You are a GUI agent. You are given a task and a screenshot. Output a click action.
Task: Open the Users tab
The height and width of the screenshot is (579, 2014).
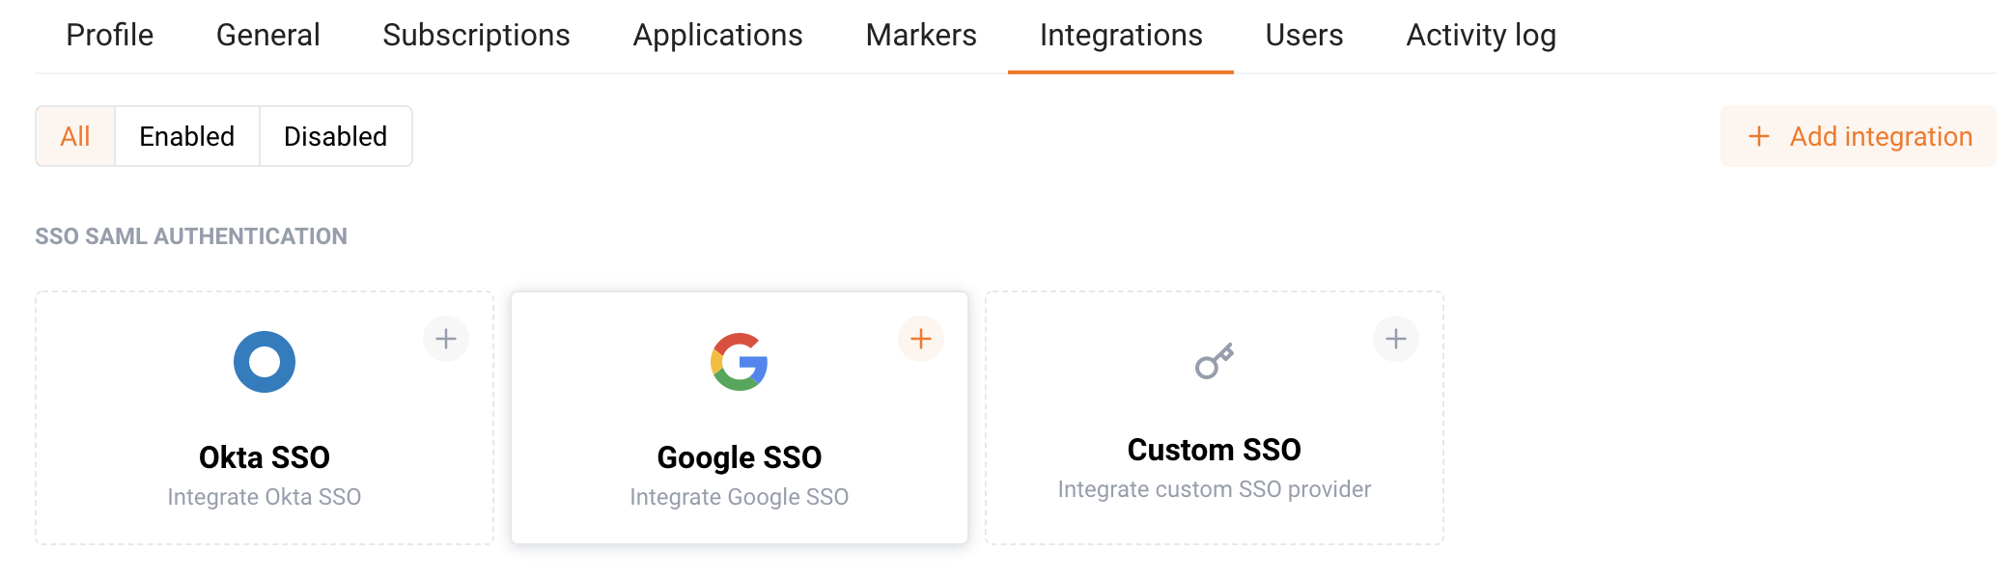pos(1304,36)
